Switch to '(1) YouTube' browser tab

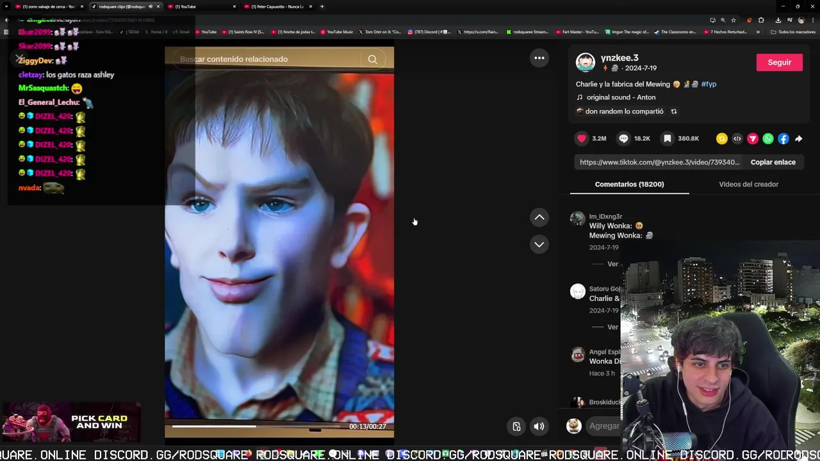point(202,6)
